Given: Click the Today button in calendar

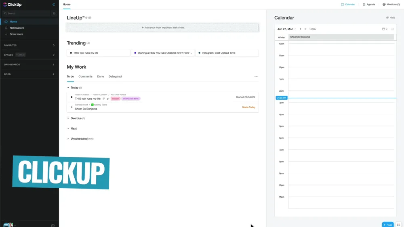Looking at the screenshot, I should (313, 29).
